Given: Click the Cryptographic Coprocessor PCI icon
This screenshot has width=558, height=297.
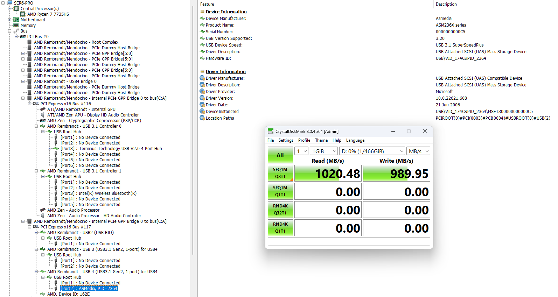Looking at the screenshot, I should coord(43,120).
